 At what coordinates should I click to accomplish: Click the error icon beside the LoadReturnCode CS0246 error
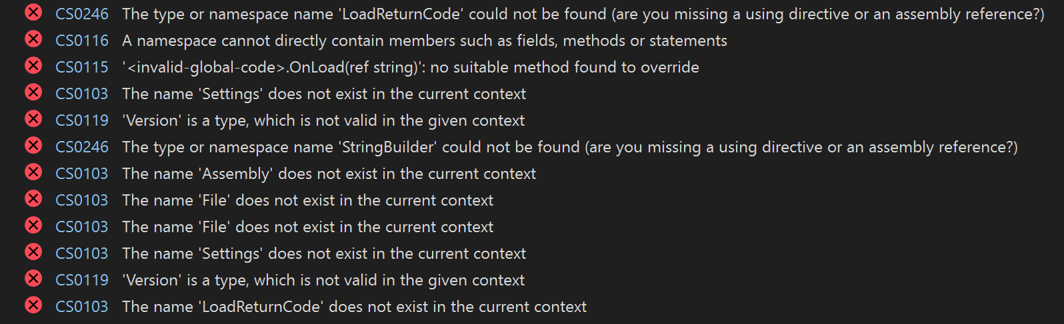point(33,12)
